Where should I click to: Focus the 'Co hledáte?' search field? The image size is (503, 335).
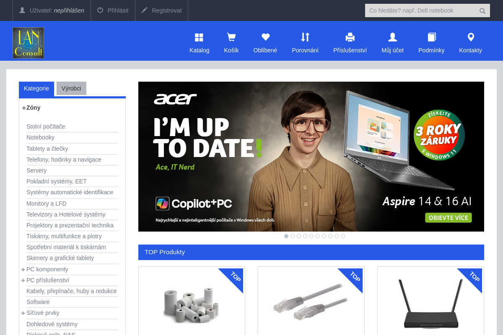422,10
